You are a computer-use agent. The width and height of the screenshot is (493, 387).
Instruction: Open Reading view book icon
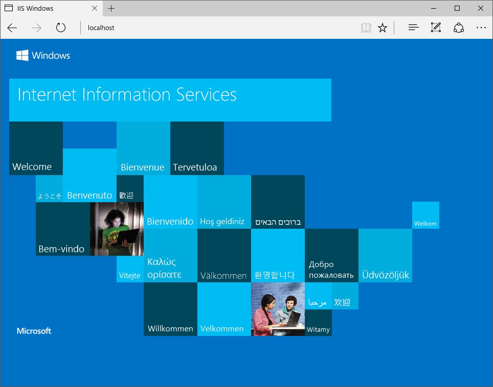(x=366, y=28)
